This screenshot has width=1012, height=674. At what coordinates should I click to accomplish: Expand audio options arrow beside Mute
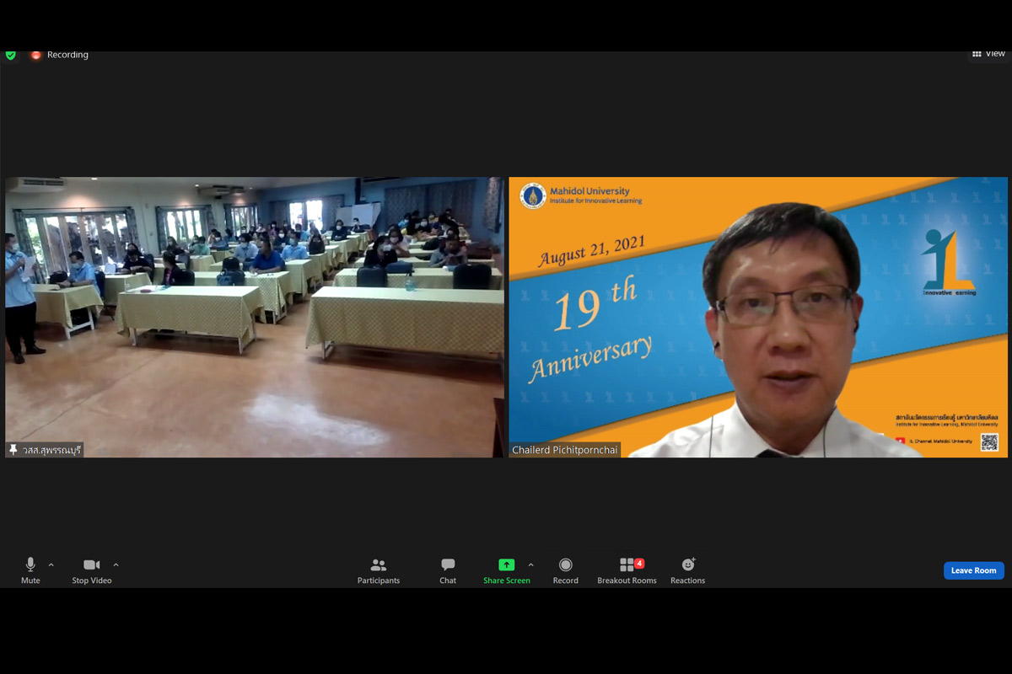tap(51, 564)
